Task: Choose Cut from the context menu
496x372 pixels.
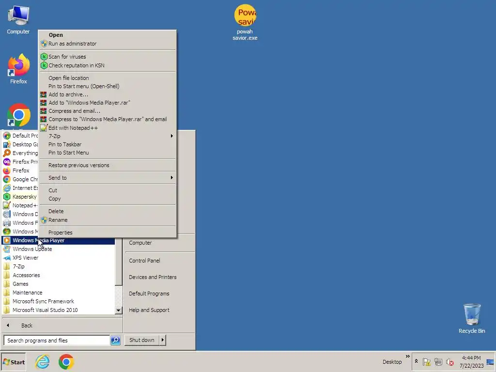Action: click(x=108, y=190)
